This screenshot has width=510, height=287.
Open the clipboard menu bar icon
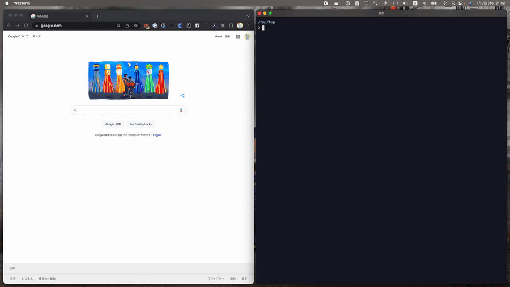click(x=357, y=3)
